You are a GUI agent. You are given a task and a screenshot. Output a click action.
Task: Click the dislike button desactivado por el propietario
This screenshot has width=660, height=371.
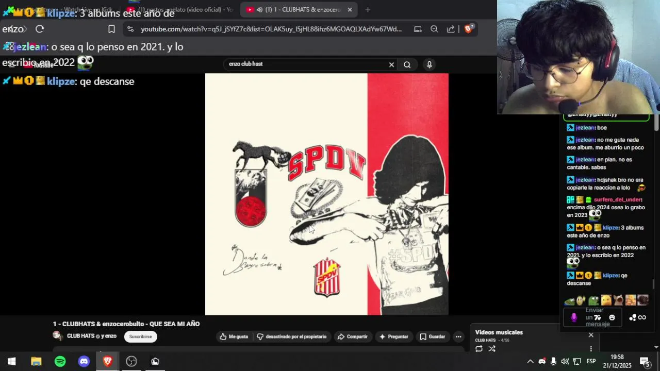[292, 336]
